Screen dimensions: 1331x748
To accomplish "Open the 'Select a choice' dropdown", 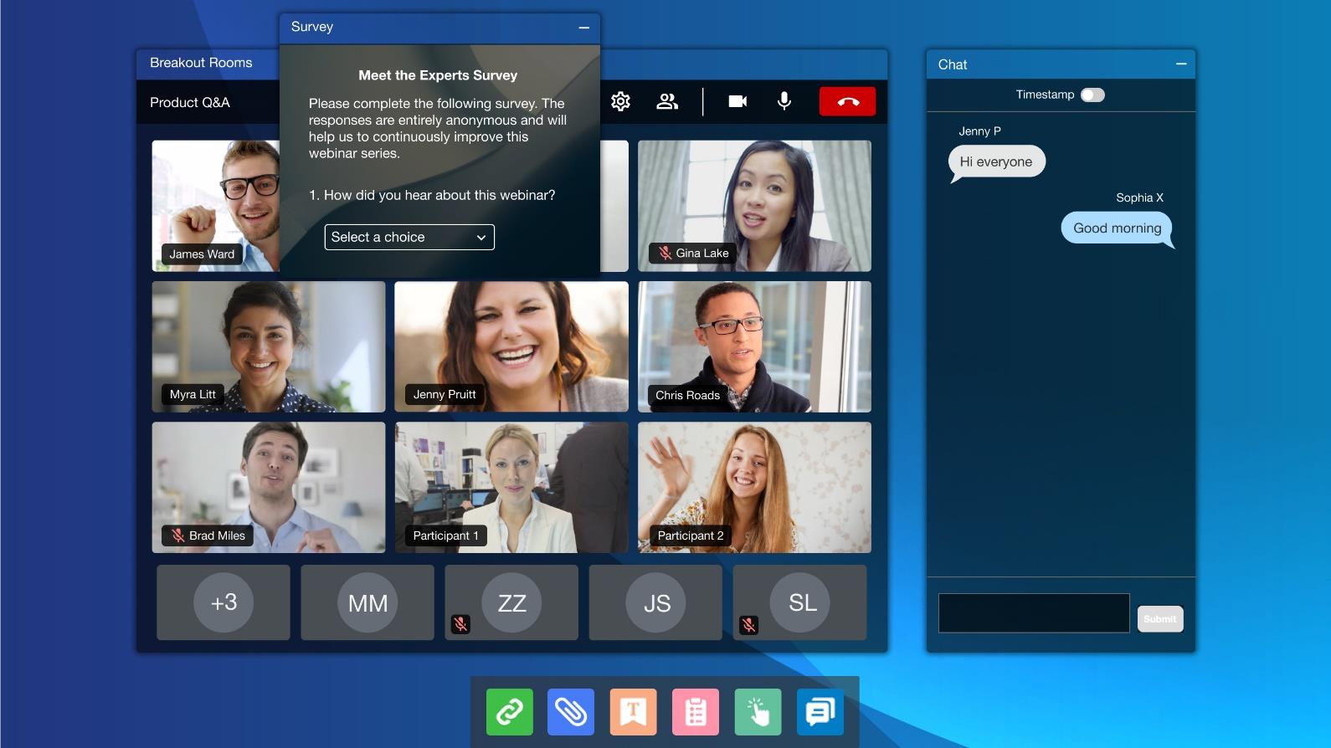I will [409, 238].
